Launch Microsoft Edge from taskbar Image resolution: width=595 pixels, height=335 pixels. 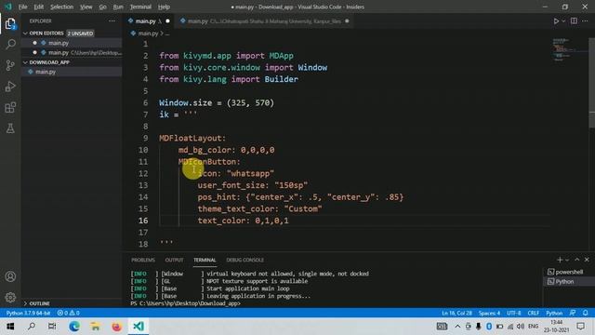pyautogui.click(x=74, y=327)
